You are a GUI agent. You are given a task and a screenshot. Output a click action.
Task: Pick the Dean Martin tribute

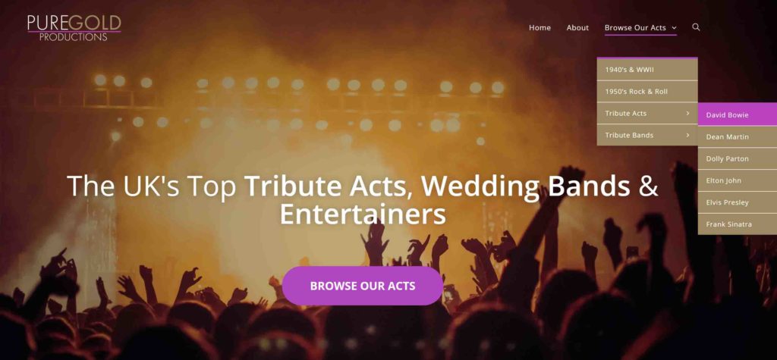click(738, 137)
